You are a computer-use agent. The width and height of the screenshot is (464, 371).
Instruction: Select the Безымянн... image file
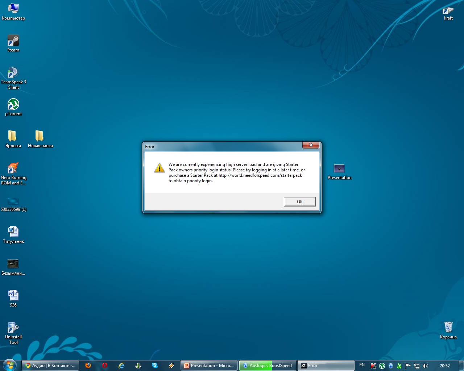13,267
